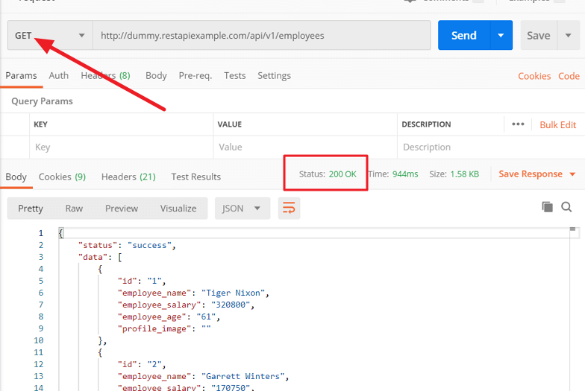Click the "320800" salary value
This screenshot has width=585, height=391.
click(x=231, y=305)
